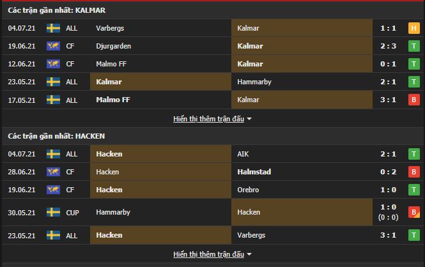The width and height of the screenshot is (425, 267).
Task: Click green T badge for Djurgarden 2:3 match
Action: click(414, 46)
